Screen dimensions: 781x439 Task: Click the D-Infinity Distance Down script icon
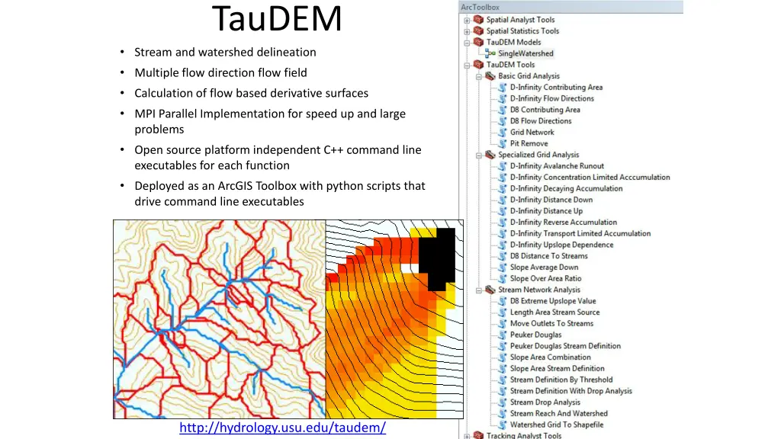[x=503, y=200]
